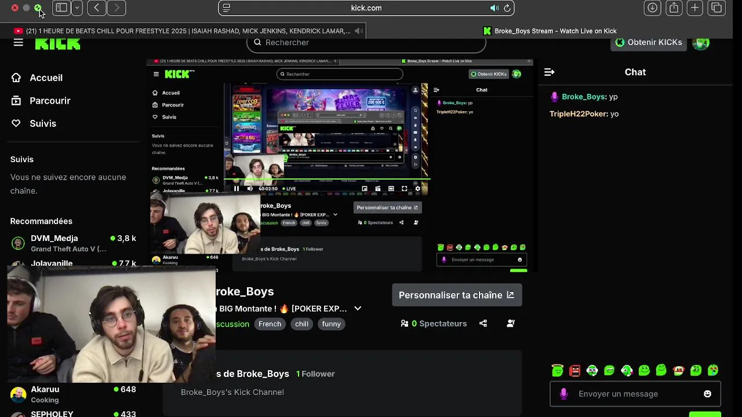Collapse the Chat panel
Screen dimensions: 742x417
click(550, 72)
